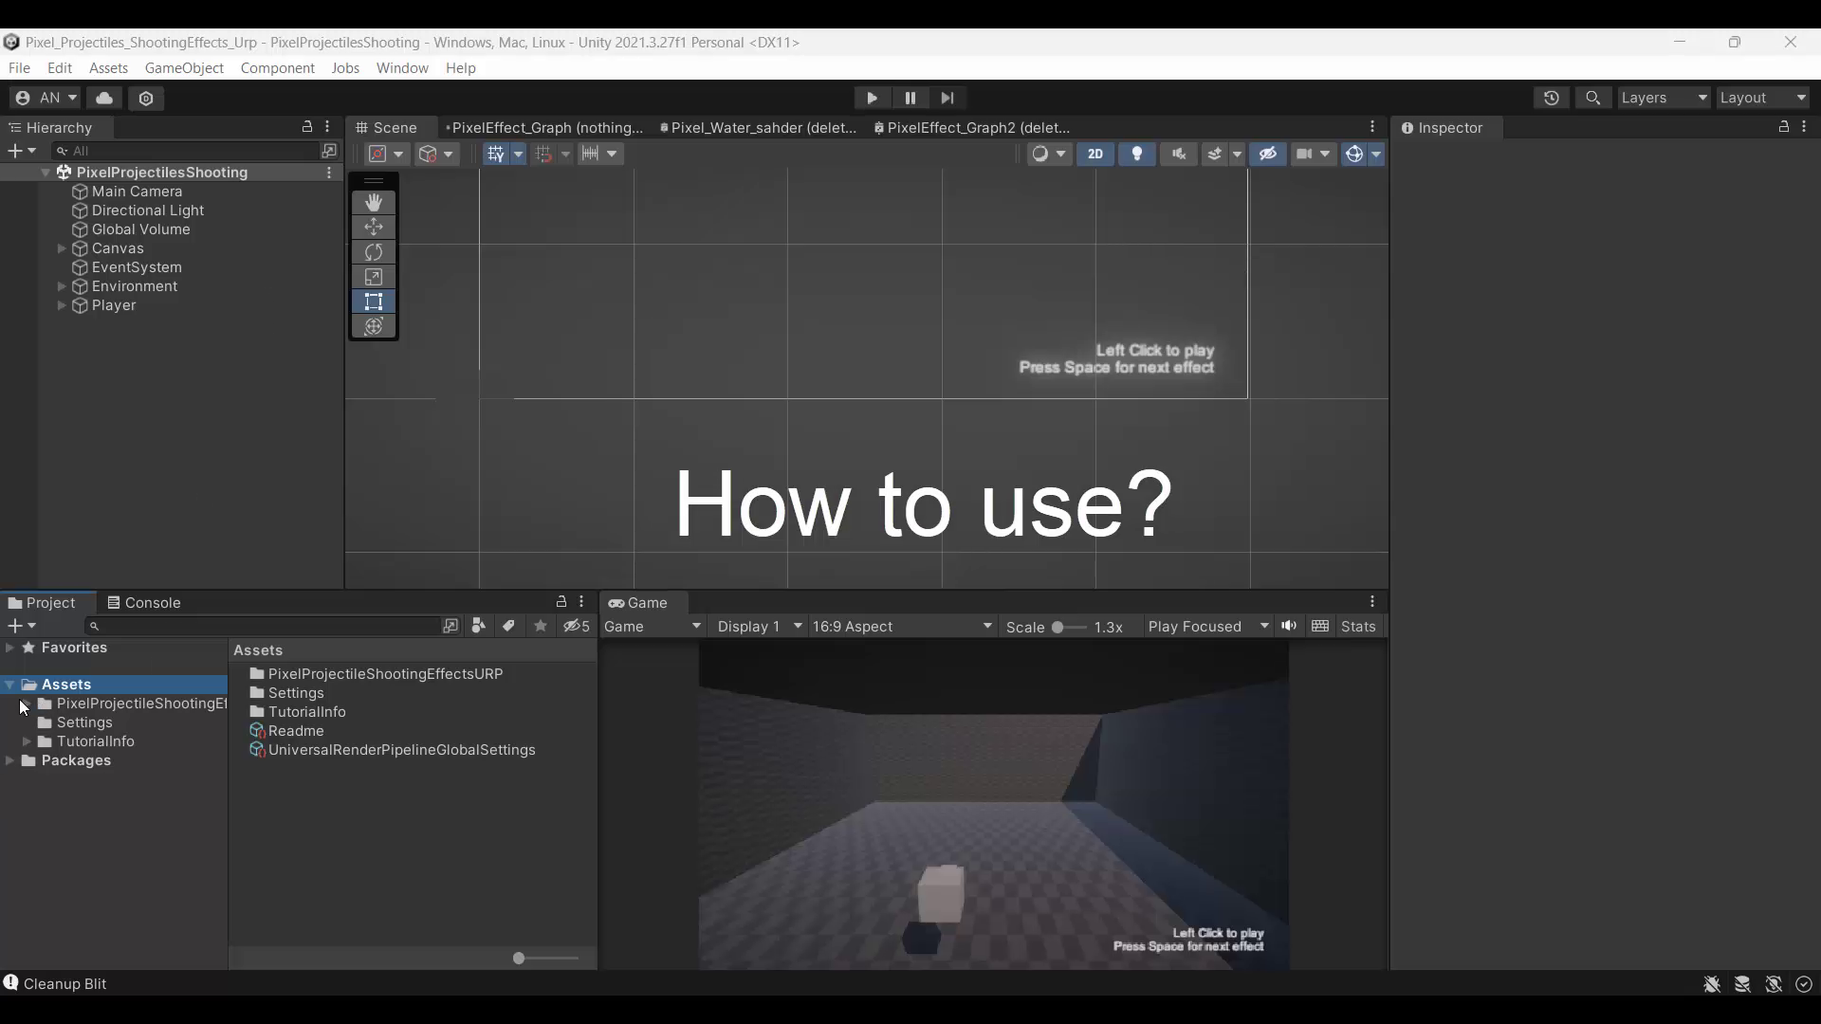
Task: Select Main Camera in Hierarchy
Action: pyautogui.click(x=137, y=192)
